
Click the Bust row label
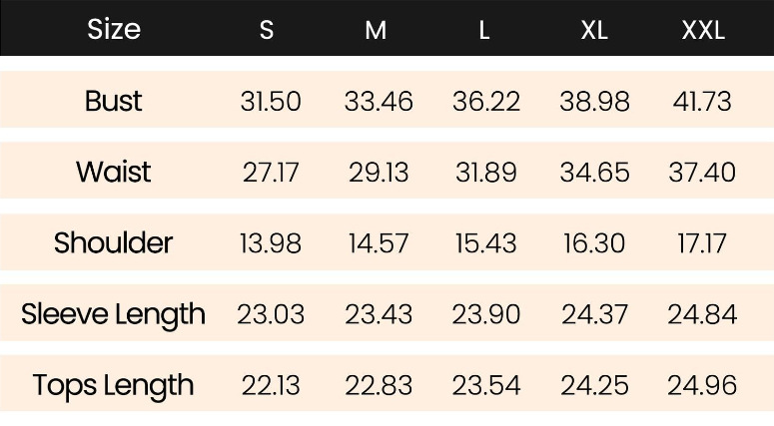tap(114, 101)
